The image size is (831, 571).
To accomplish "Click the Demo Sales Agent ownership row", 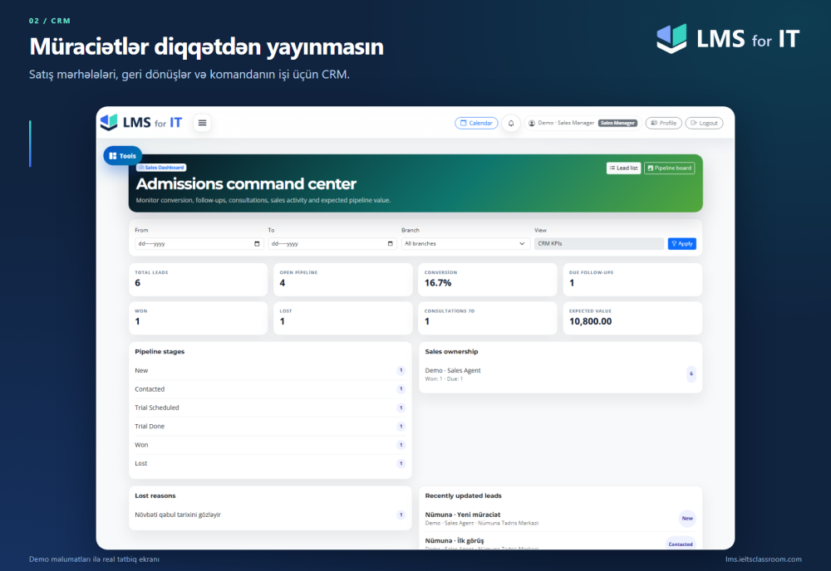I will (560, 374).
